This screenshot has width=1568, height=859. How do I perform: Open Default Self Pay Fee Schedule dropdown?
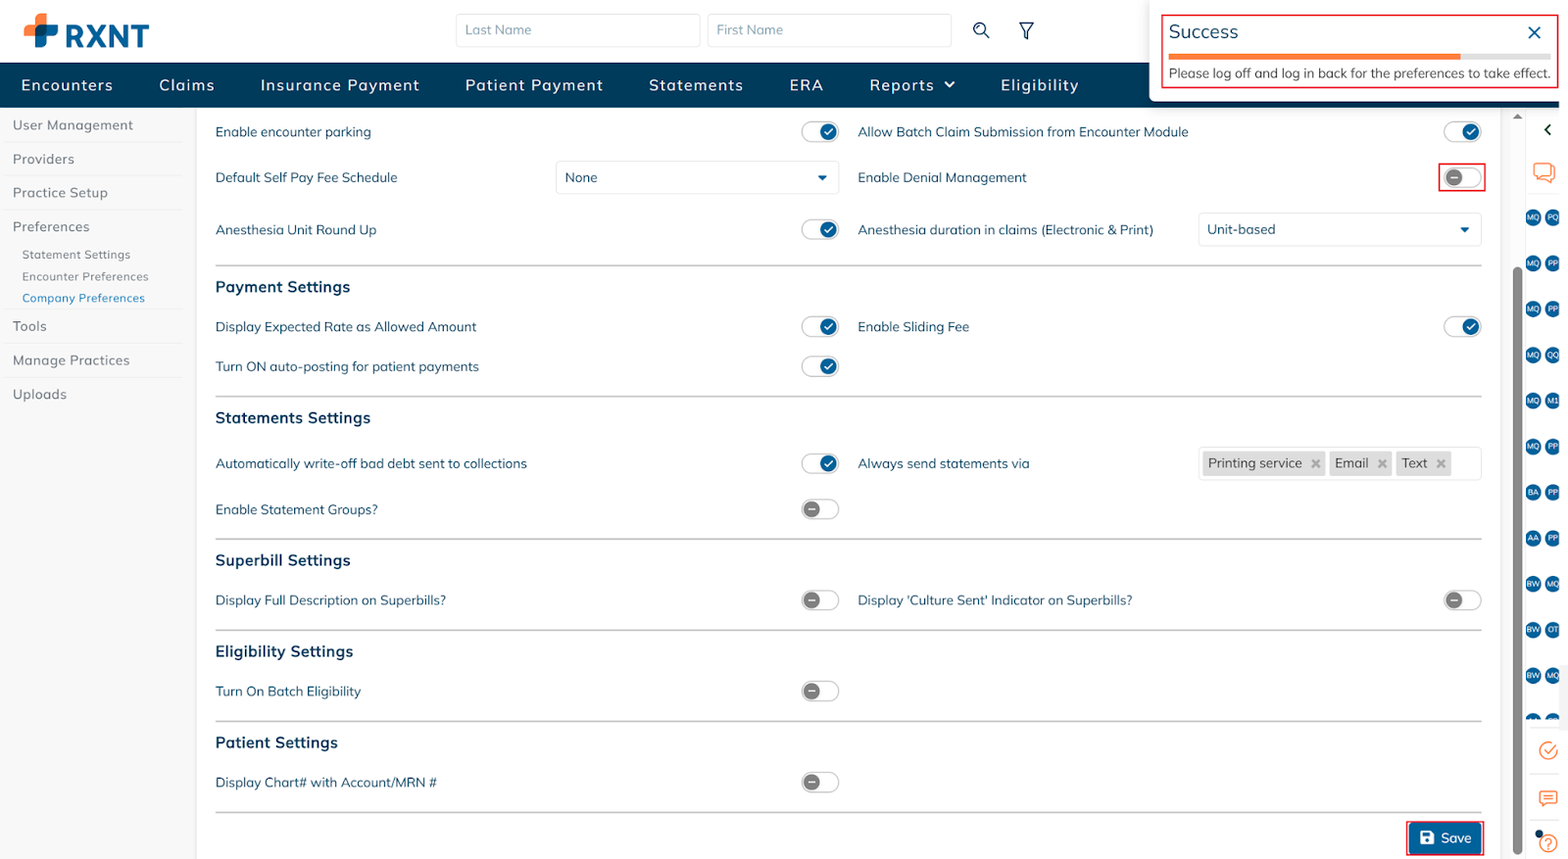(696, 177)
